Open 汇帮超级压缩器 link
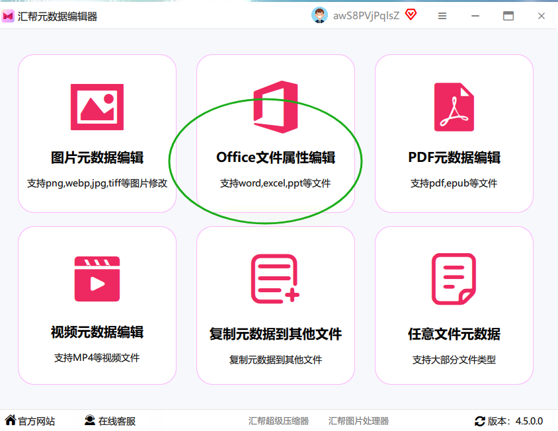 click(x=278, y=420)
